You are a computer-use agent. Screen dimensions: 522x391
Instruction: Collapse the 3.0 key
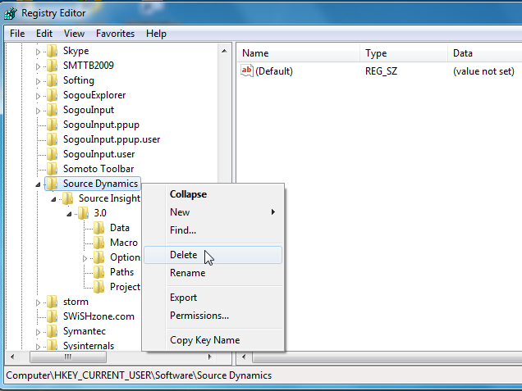pos(69,214)
